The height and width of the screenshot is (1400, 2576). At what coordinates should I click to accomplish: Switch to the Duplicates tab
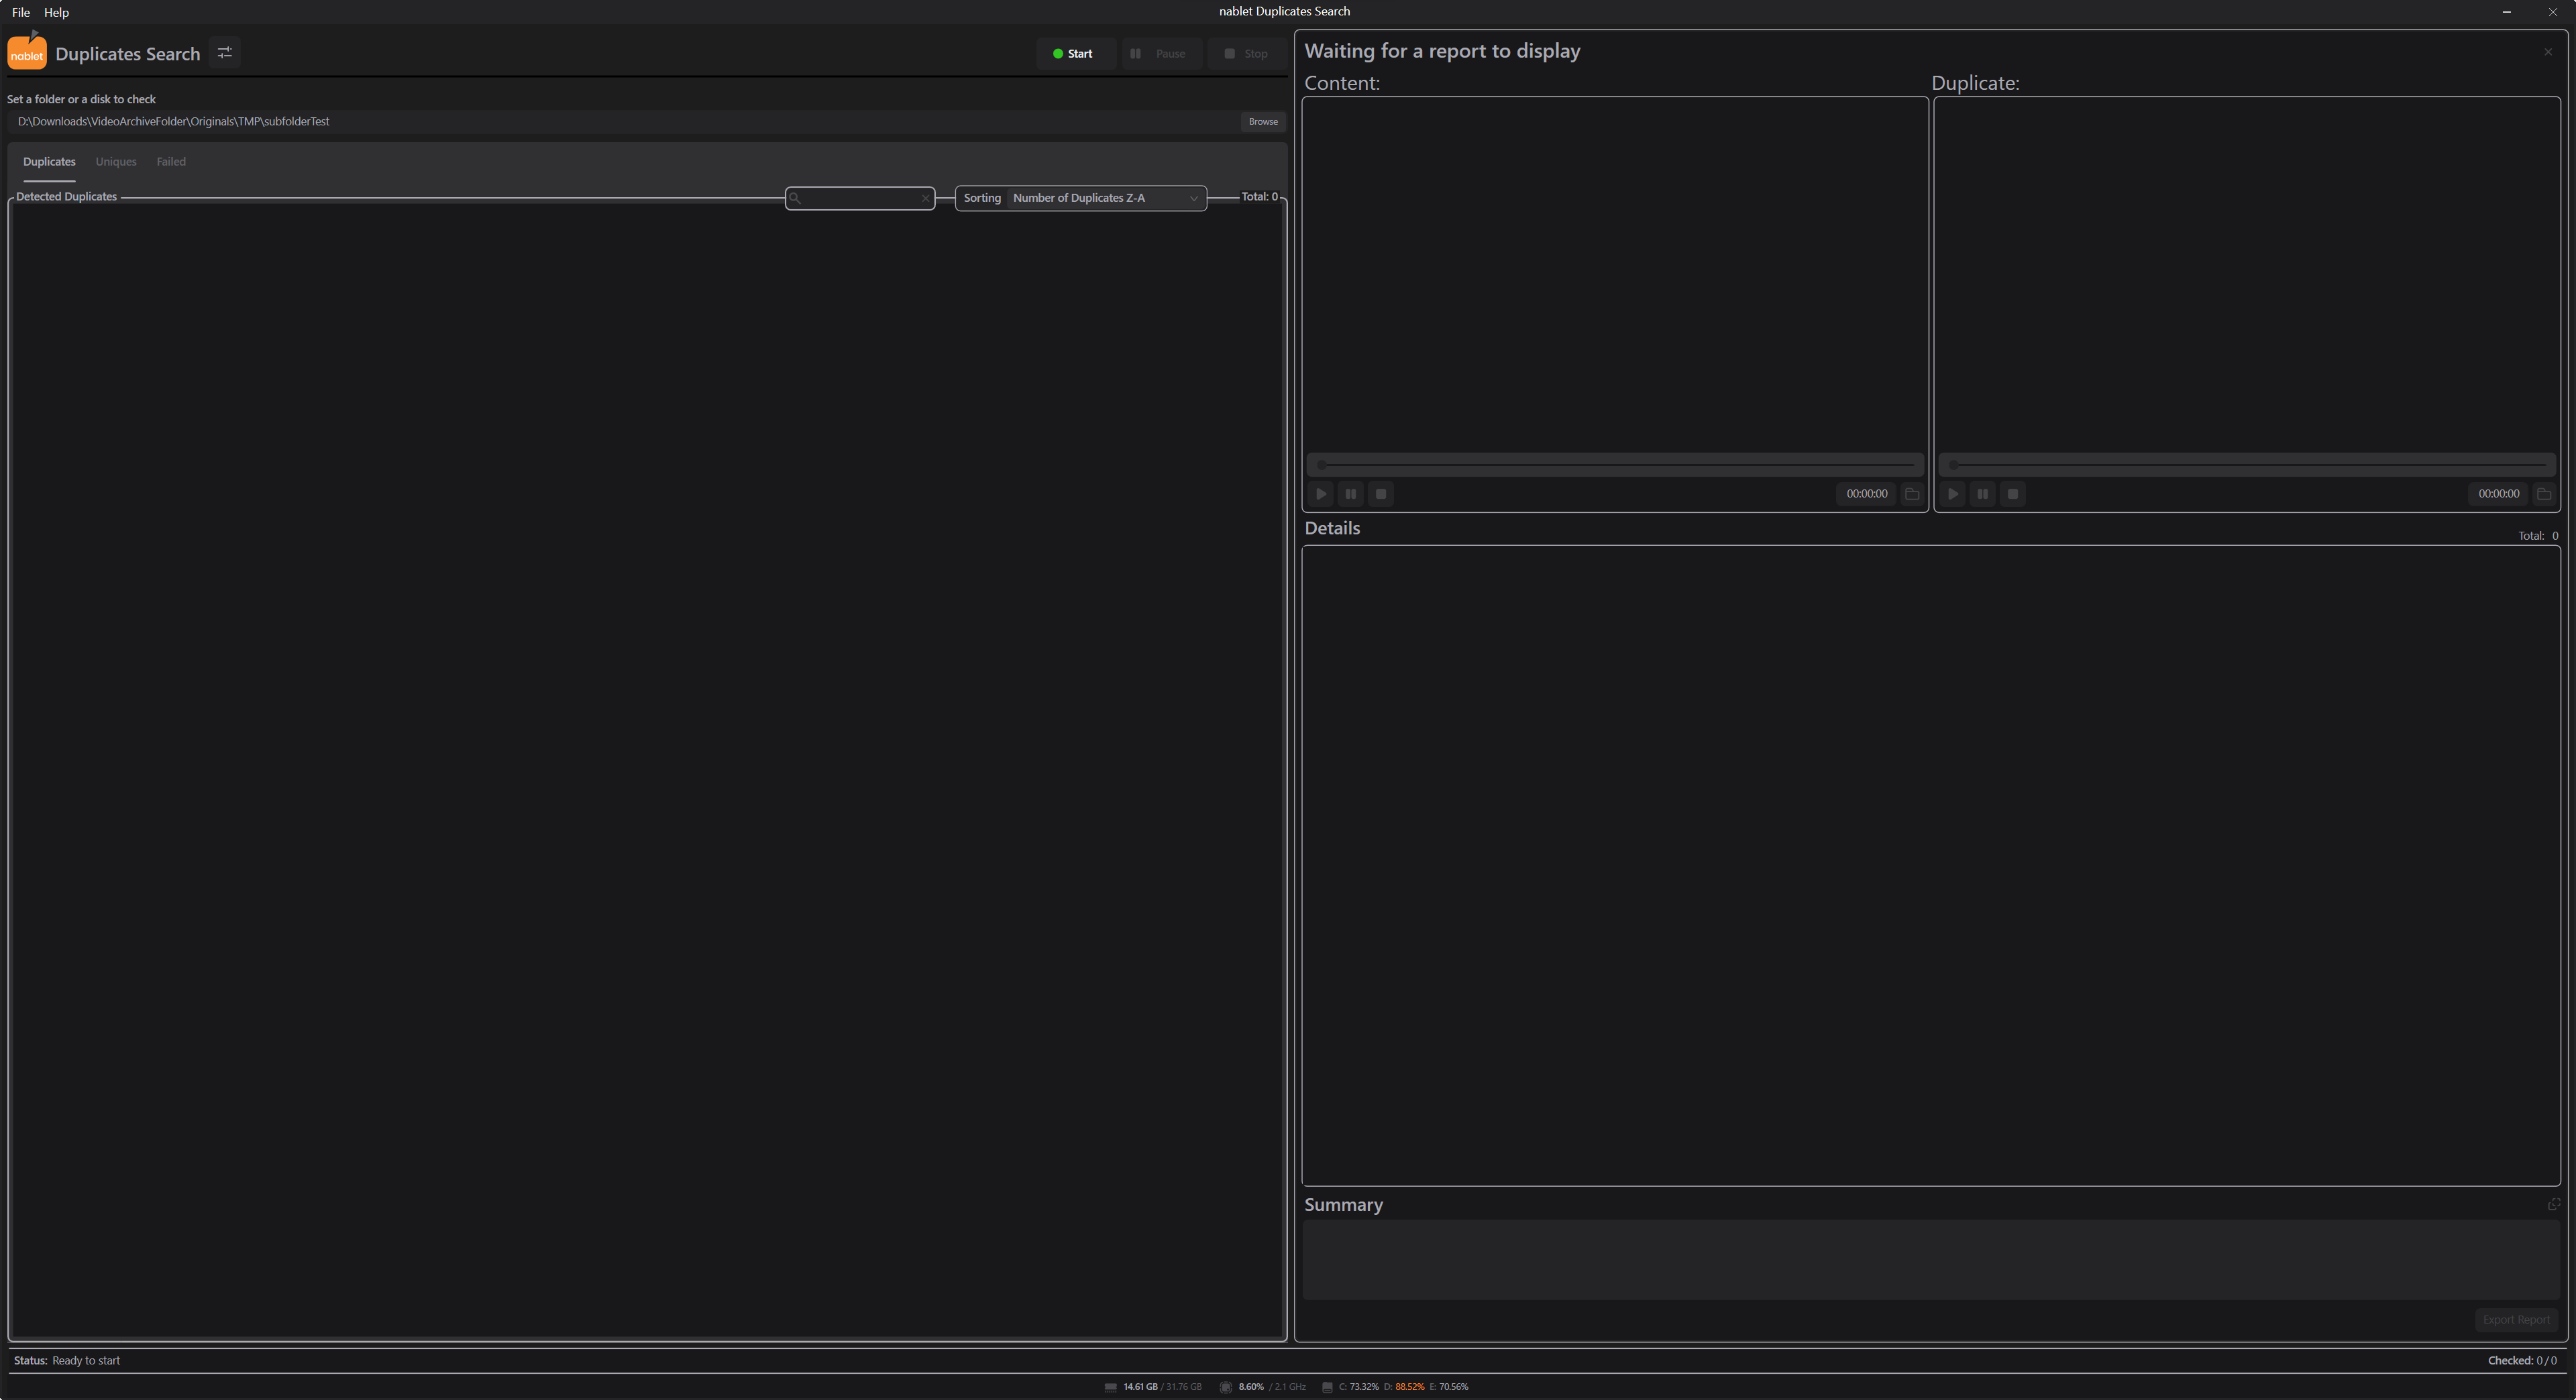(49, 162)
